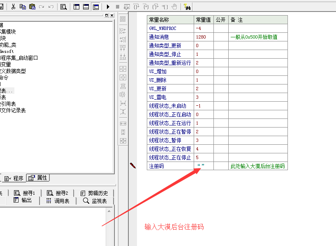Click the Cut scissors icon

click(x=13, y=7)
